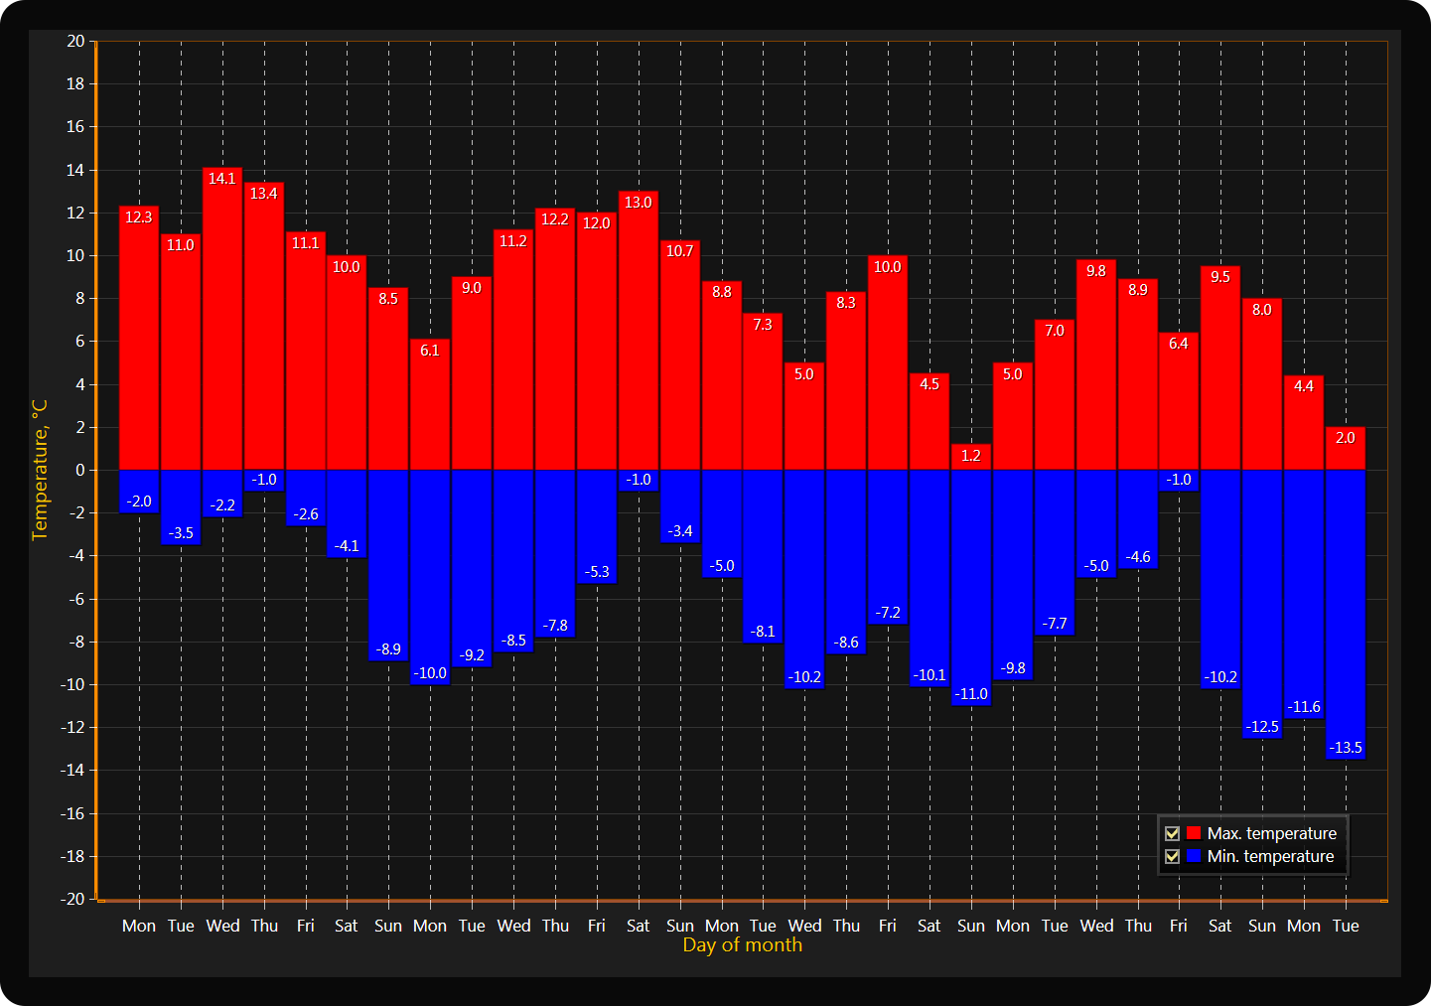Screen dimensions: 1431x1006
Task: Click the 'Temperature, °C' axis title
Action: 40,470
